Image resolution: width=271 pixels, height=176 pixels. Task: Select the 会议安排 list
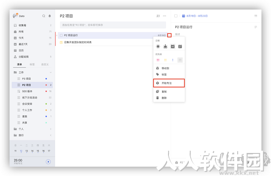[33, 104]
